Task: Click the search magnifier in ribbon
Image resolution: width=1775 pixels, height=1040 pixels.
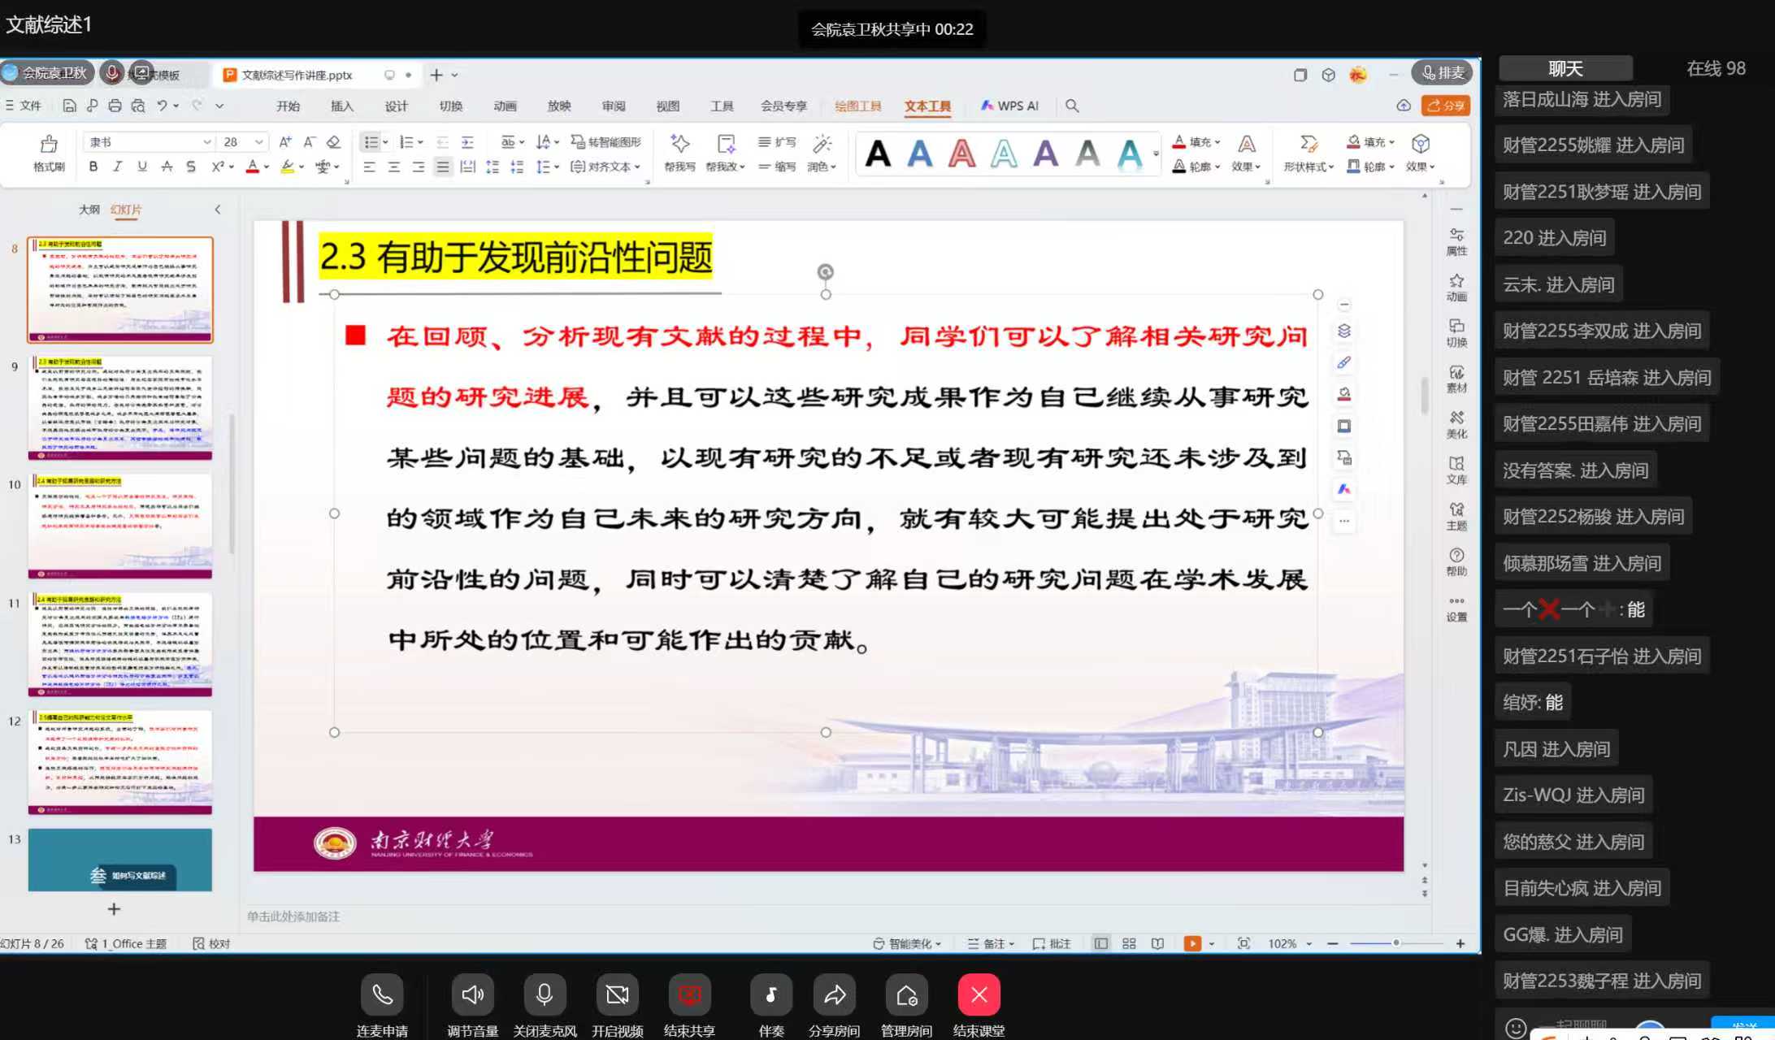Action: pos(1072,106)
